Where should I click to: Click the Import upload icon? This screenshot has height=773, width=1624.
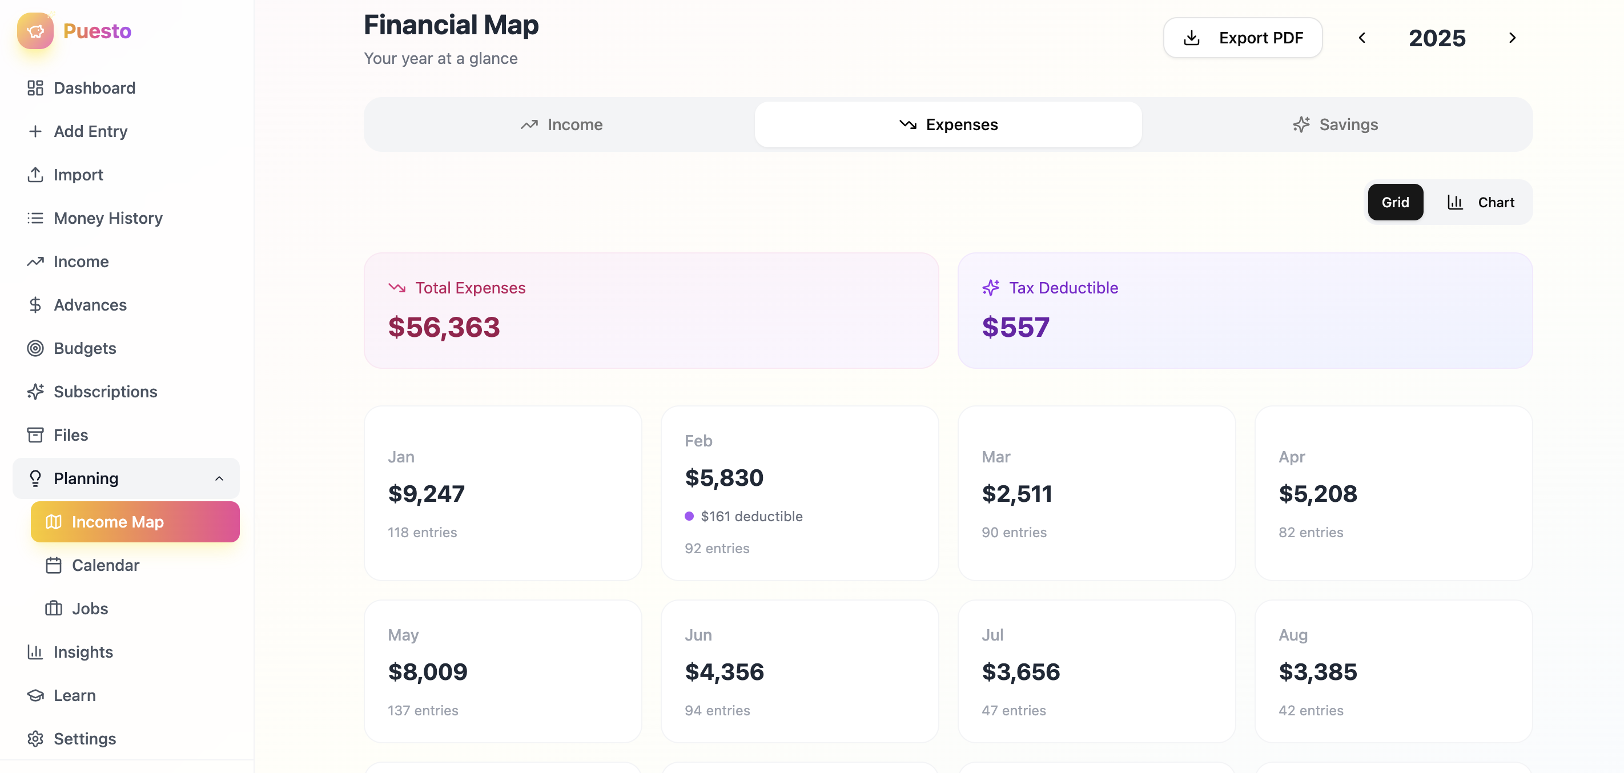coord(35,175)
